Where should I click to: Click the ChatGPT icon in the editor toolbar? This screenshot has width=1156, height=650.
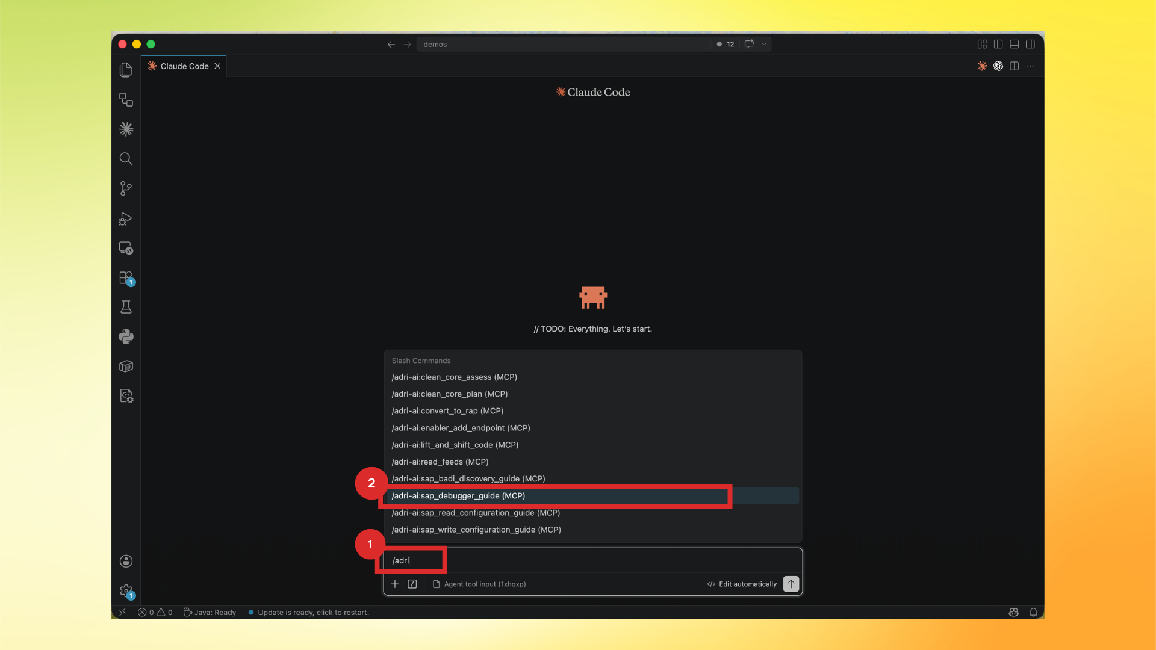click(x=998, y=66)
